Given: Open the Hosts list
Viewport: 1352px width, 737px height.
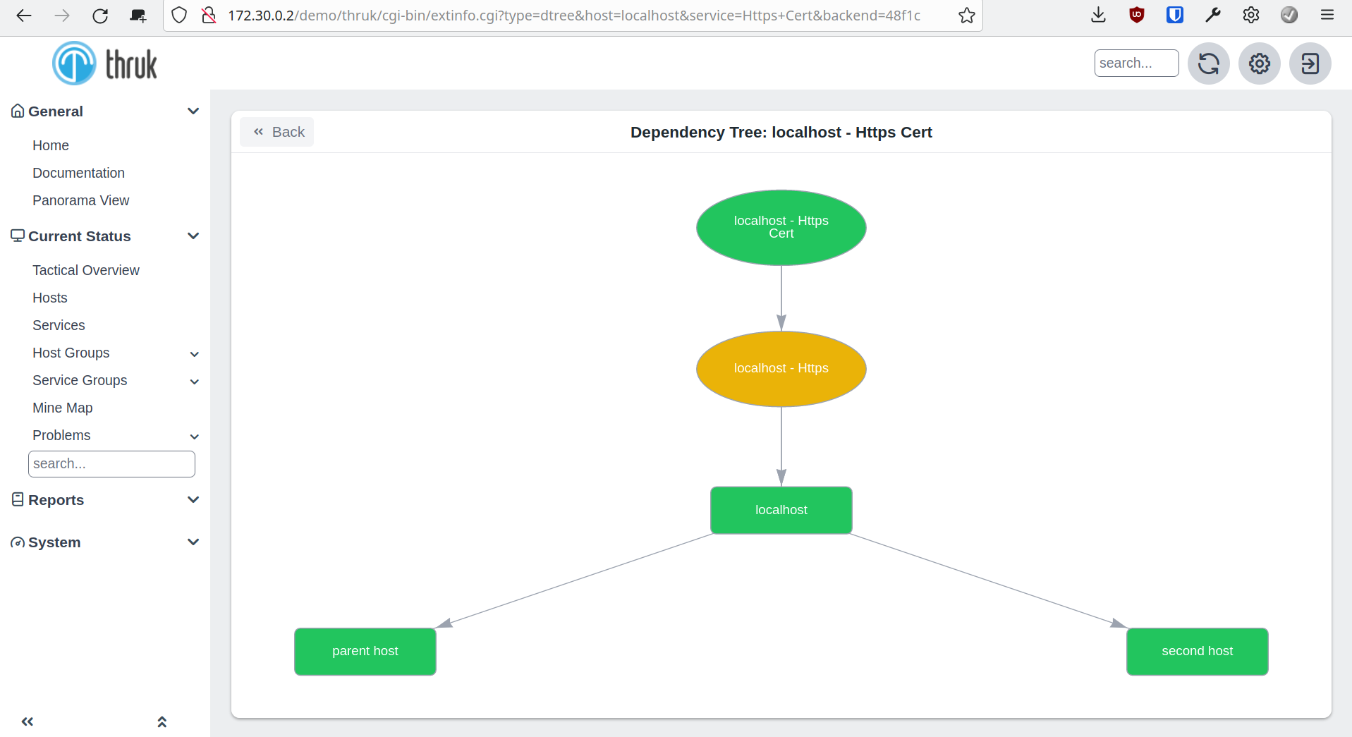Looking at the screenshot, I should pos(50,298).
